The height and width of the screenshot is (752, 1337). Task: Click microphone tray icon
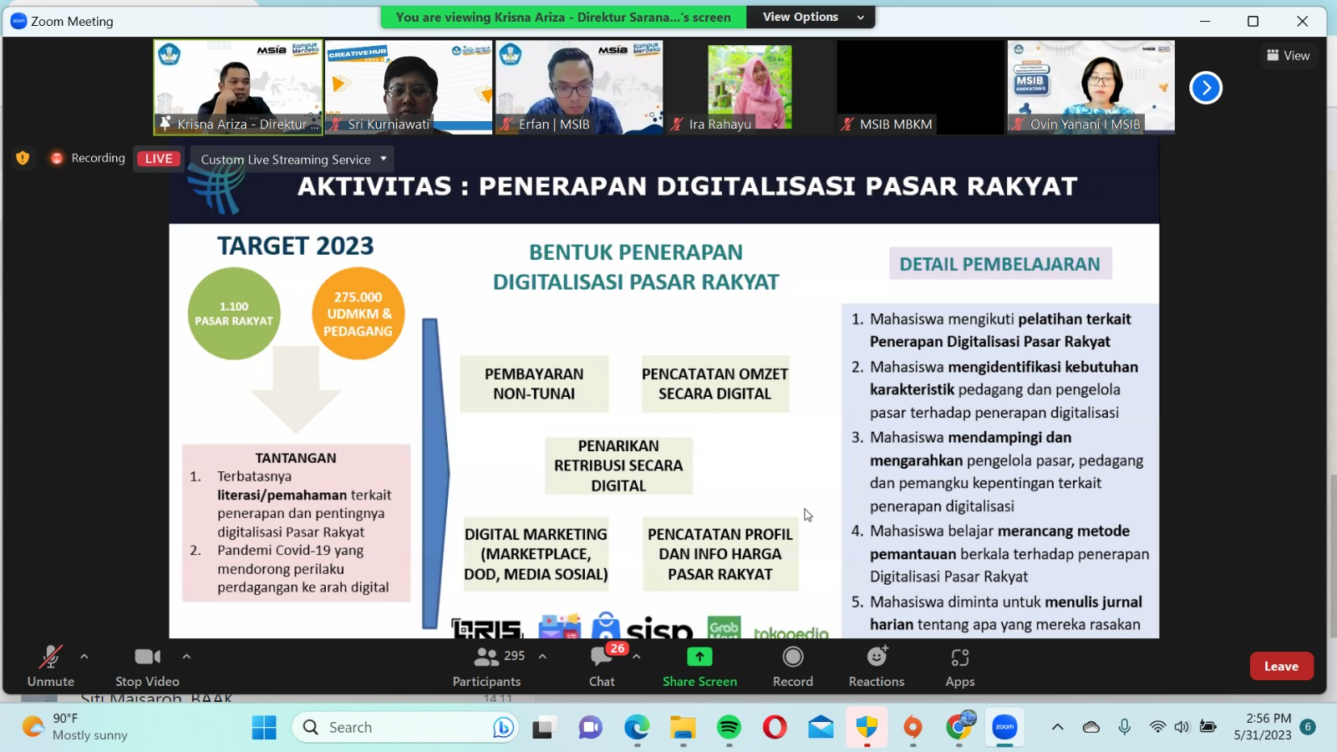pos(1125,727)
